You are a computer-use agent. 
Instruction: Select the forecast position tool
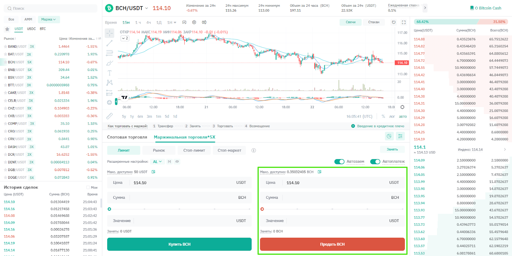(109, 93)
